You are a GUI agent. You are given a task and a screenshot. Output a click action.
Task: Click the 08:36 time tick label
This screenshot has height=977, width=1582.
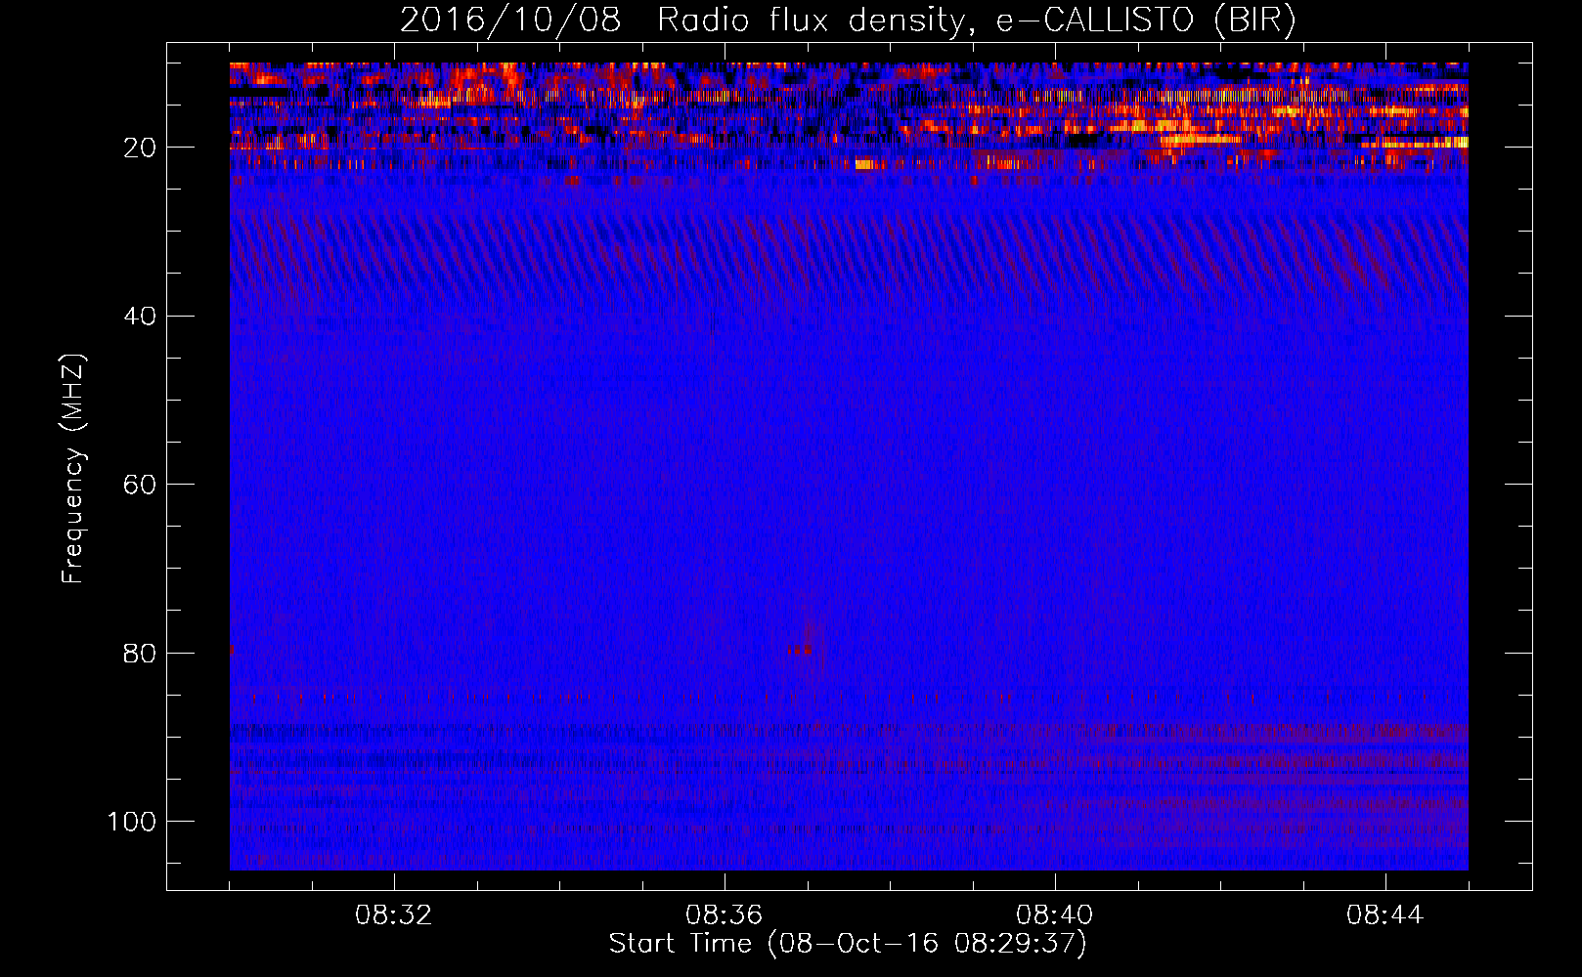[x=725, y=915]
